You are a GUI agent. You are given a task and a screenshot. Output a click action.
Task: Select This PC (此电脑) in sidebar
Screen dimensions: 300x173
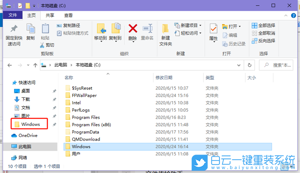(30, 146)
